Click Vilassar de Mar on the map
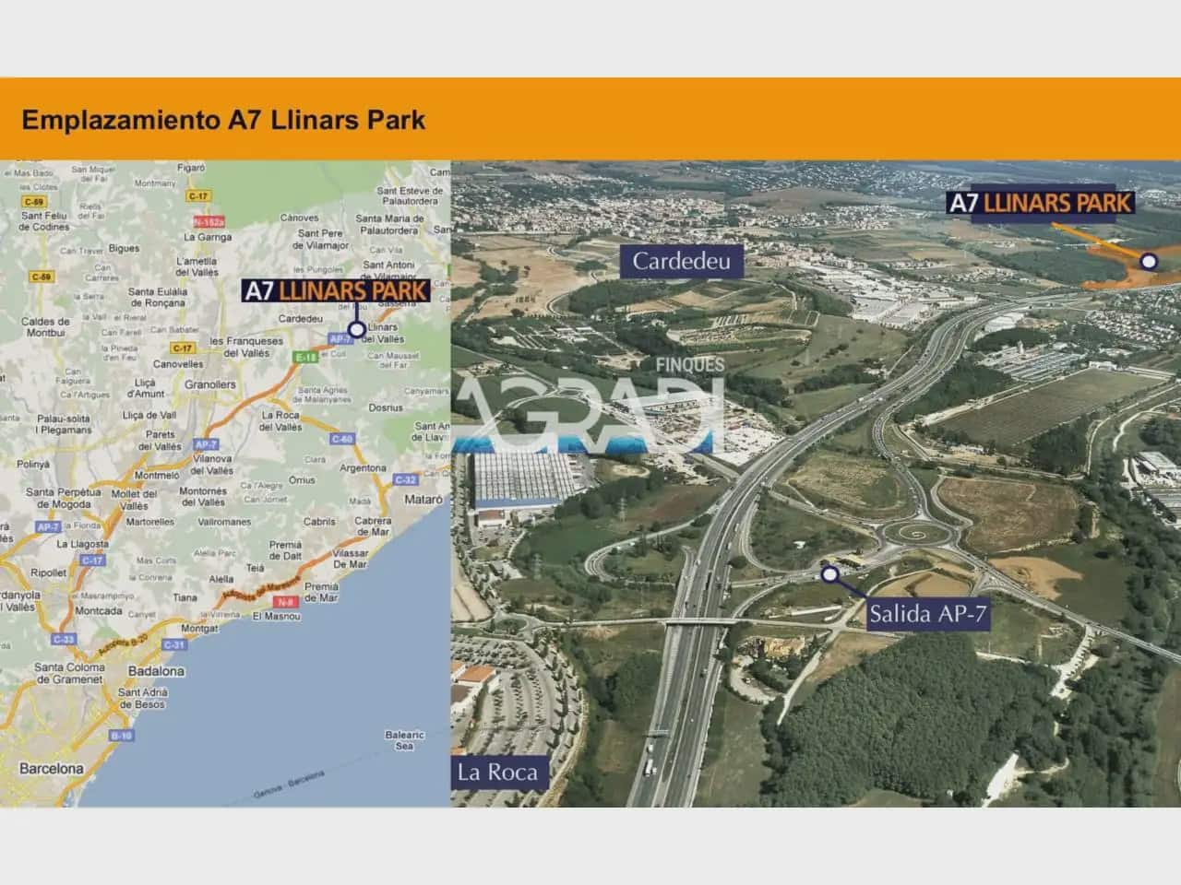This screenshot has width=1181, height=885. pyautogui.click(x=350, y=559)
